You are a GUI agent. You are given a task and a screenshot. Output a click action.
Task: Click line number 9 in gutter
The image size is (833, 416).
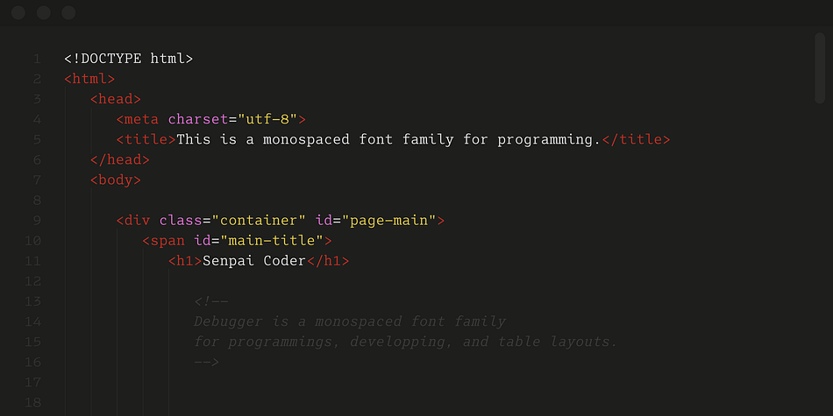coord(36,221)
